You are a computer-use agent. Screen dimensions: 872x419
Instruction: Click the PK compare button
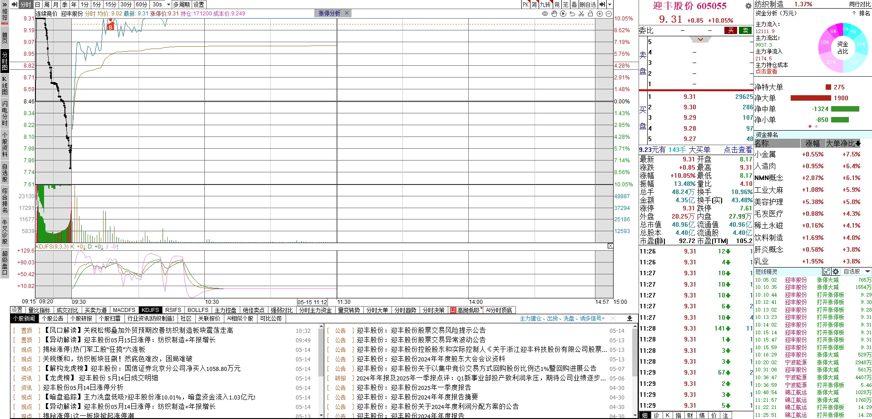tap(525, 5)
